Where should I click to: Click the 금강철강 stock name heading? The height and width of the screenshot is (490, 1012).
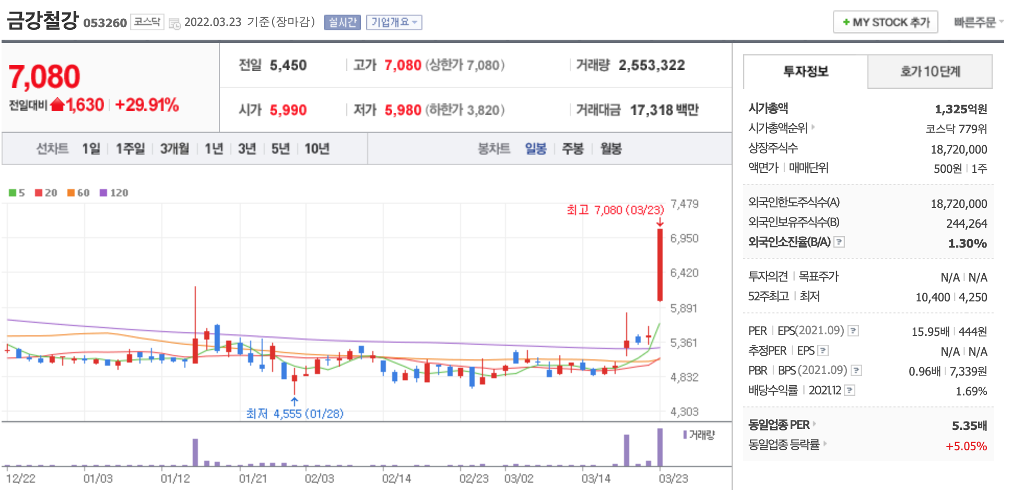point(42,20)
